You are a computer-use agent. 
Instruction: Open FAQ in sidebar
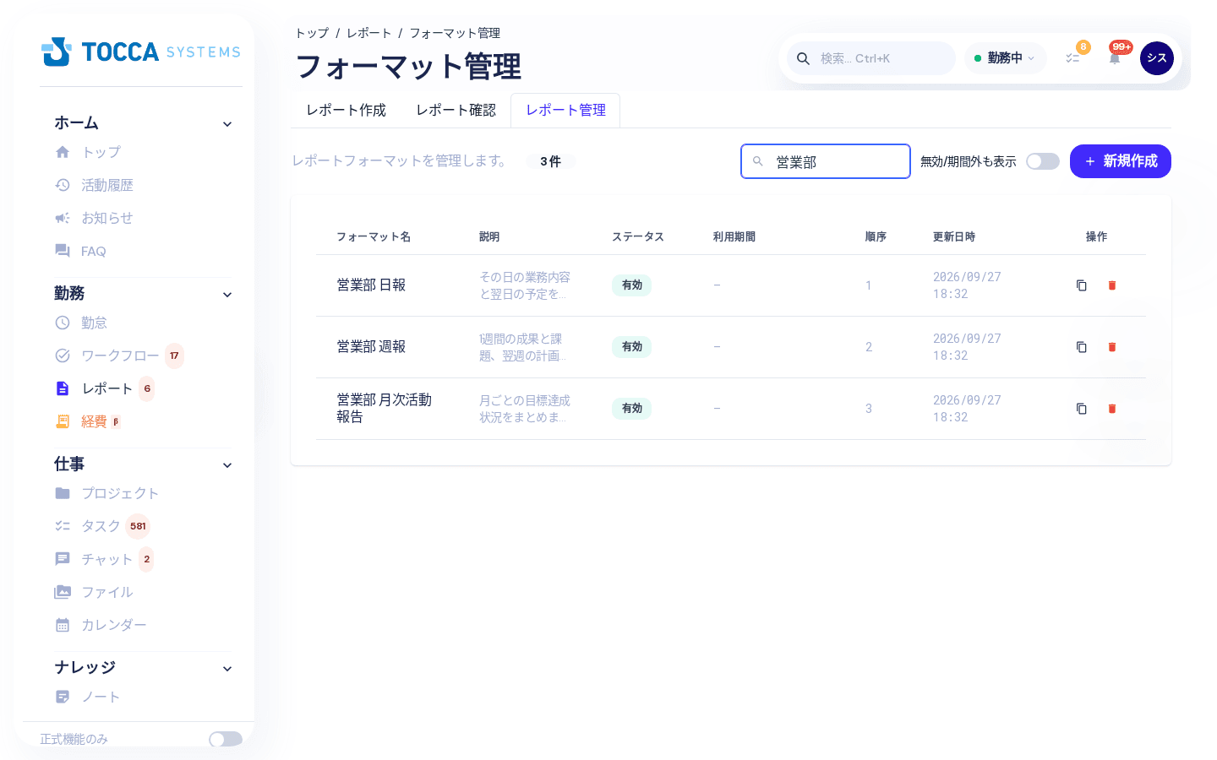pyautogui.click(x=81, y=251)
